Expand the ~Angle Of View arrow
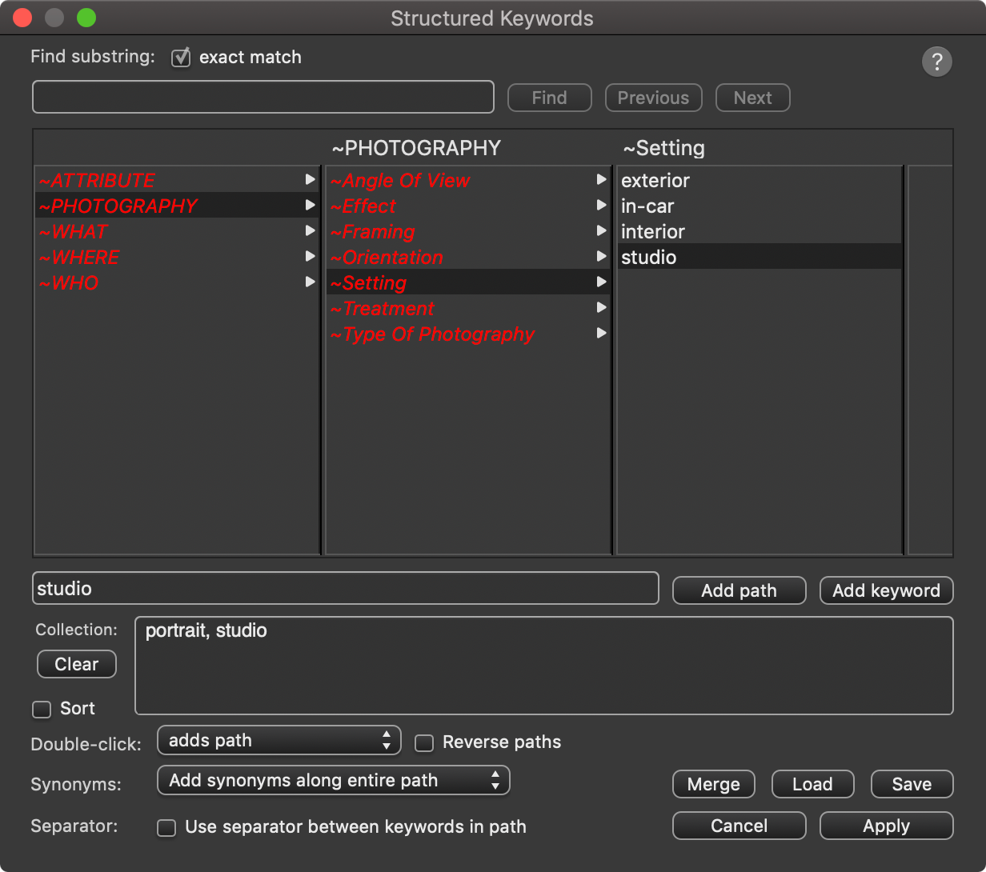The width and height of the screenshot is (986, 872). click(x=602, y=180)
